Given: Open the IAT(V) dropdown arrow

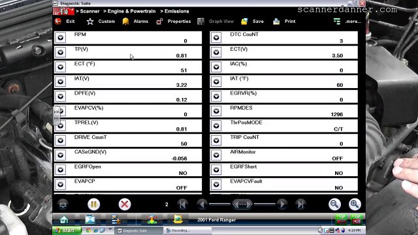Looking at the screenshot, I should (x=61, y=82).
